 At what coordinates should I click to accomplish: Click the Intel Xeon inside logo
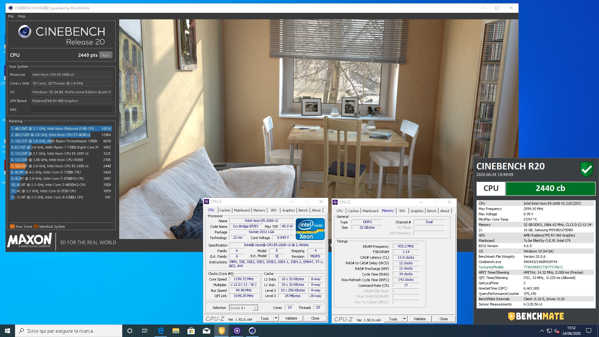click(x=310, y=229)
